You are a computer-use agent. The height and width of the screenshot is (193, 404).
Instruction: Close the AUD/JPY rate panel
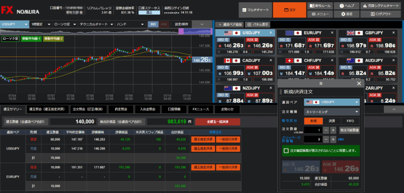pos(393,60)
